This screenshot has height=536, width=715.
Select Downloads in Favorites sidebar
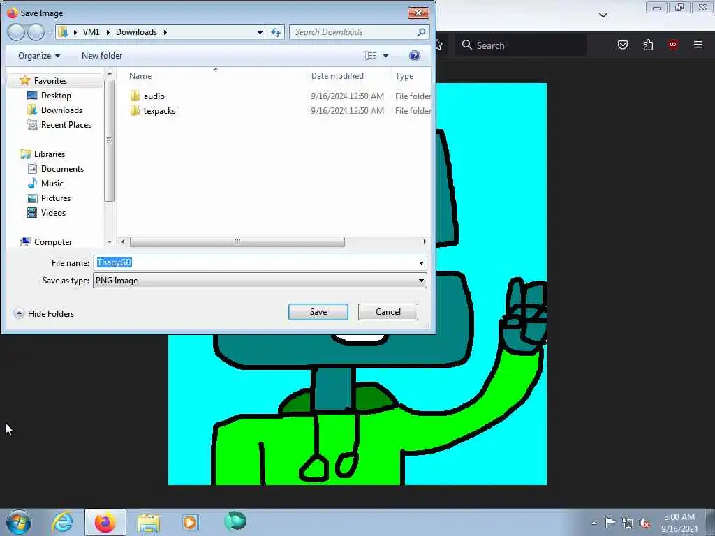pyautogui.click(x=61, y=110)
